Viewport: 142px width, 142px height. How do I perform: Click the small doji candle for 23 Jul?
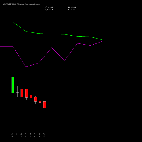tap(17, 93)
